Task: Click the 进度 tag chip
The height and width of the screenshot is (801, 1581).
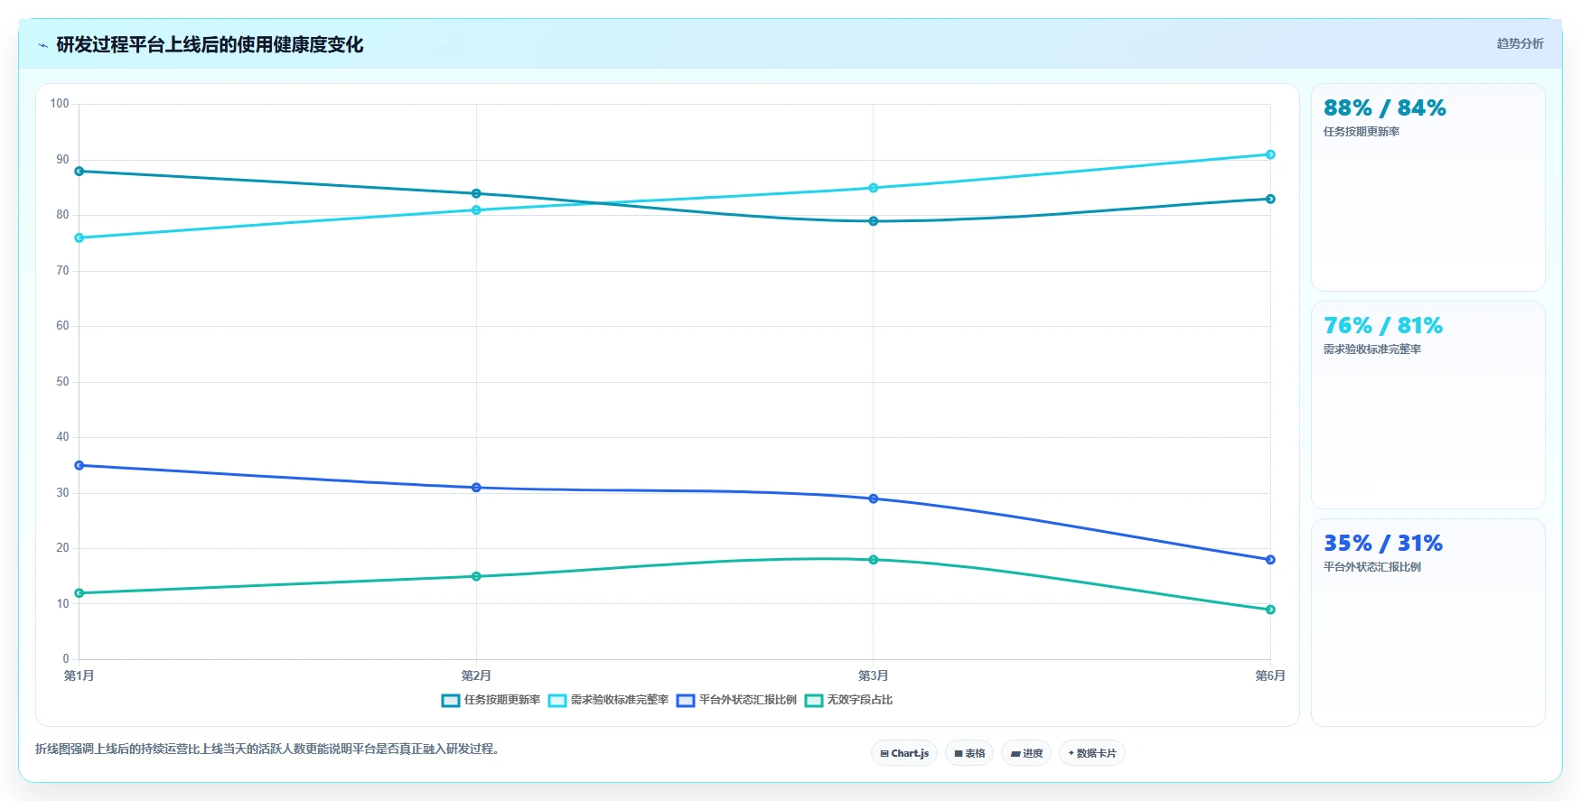Action: pyautogui.click(x=1026, y=753)
